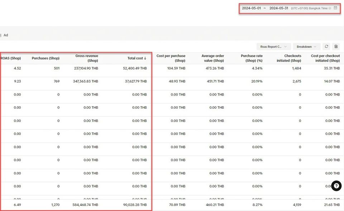Click Checkouts initiated (Shop) header
Image resolution: width=344 pixels, height=211 pixels.
[x=289, y=58]
